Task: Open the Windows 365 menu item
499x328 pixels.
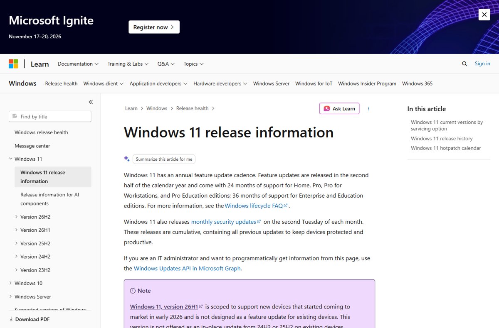Action: click(x=417, y=83)
